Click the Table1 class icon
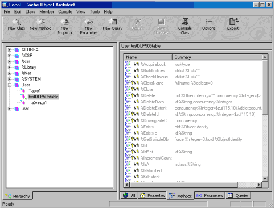This screenshot has height=209, width=275. (x=23, y=90)
